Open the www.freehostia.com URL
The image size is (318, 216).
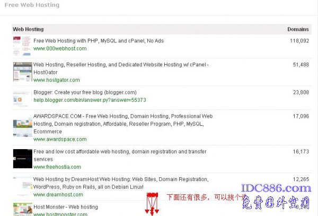[x=58, y=167]
